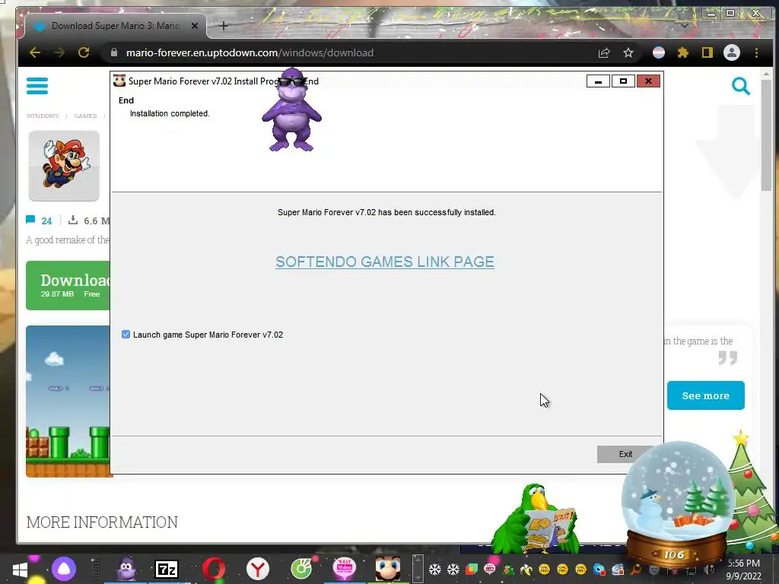Click the purple Bonzi gorilla desktop assistant
This screenshot has width=779, height=584.
291,110
